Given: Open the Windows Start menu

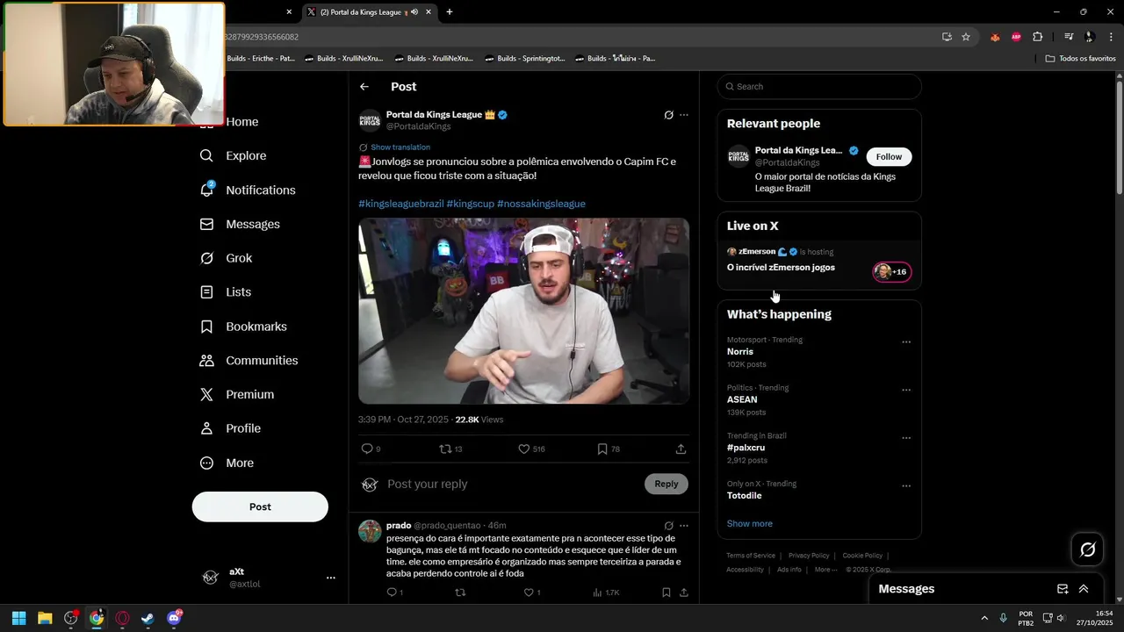Looking at the screenshot, I should [x=19, y=618].
